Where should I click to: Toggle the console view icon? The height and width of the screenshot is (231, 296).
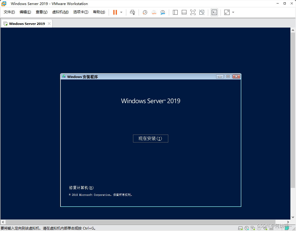[x=214, y=12]
